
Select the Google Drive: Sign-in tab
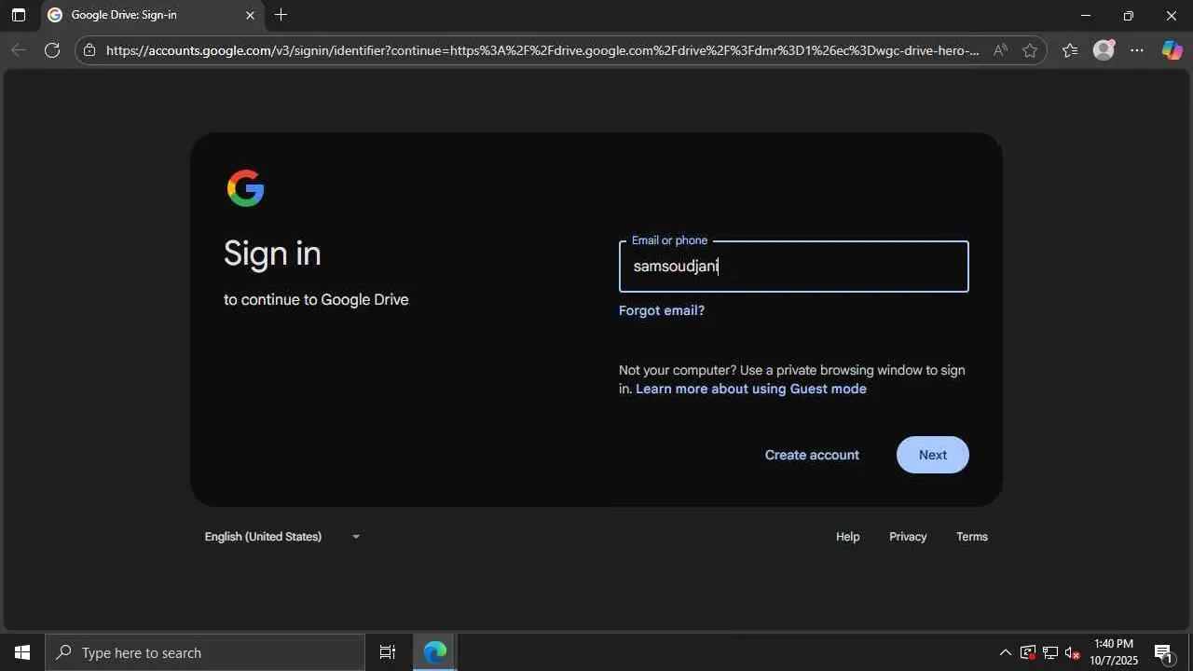[x=151, y=15]
